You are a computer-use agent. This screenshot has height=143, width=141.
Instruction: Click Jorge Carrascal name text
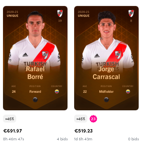tap(106, 73)
